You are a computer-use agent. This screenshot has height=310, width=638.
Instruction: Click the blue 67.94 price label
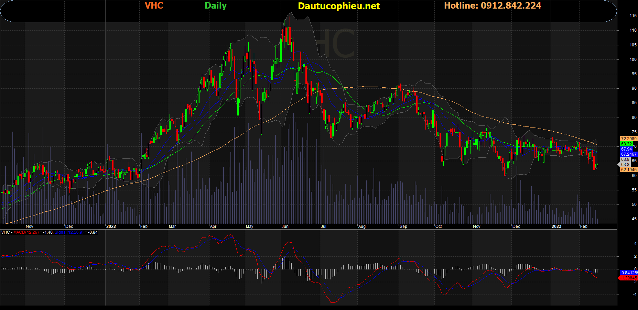(x=626, y=149)
